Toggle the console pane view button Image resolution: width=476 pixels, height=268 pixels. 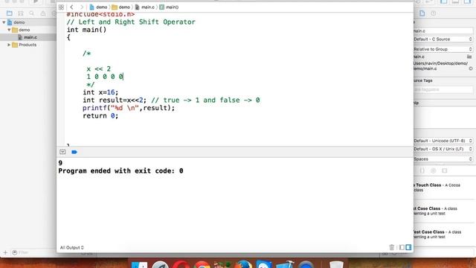pos(408,247)
